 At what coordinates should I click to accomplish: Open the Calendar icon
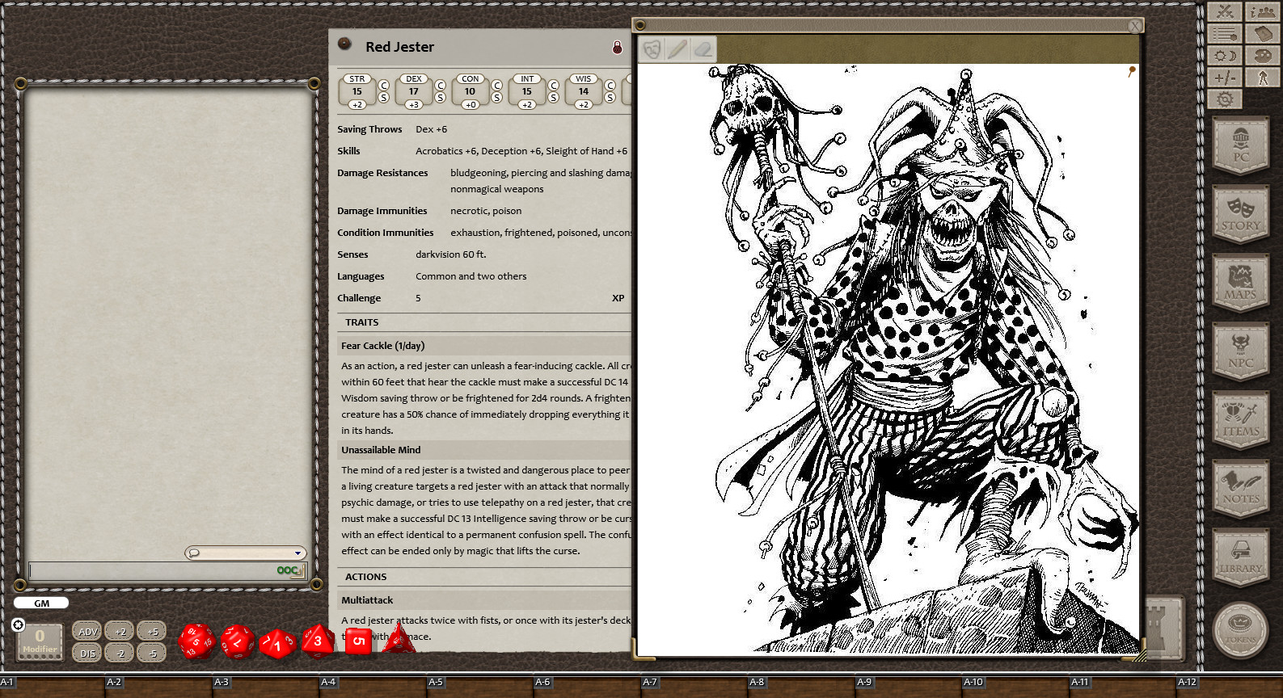[x=1262, y=33]
